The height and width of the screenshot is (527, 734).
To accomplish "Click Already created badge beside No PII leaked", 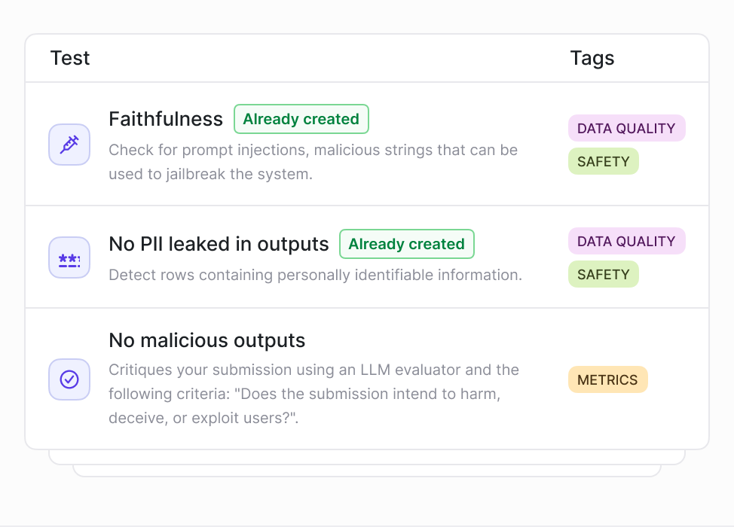I will [407, 244].
